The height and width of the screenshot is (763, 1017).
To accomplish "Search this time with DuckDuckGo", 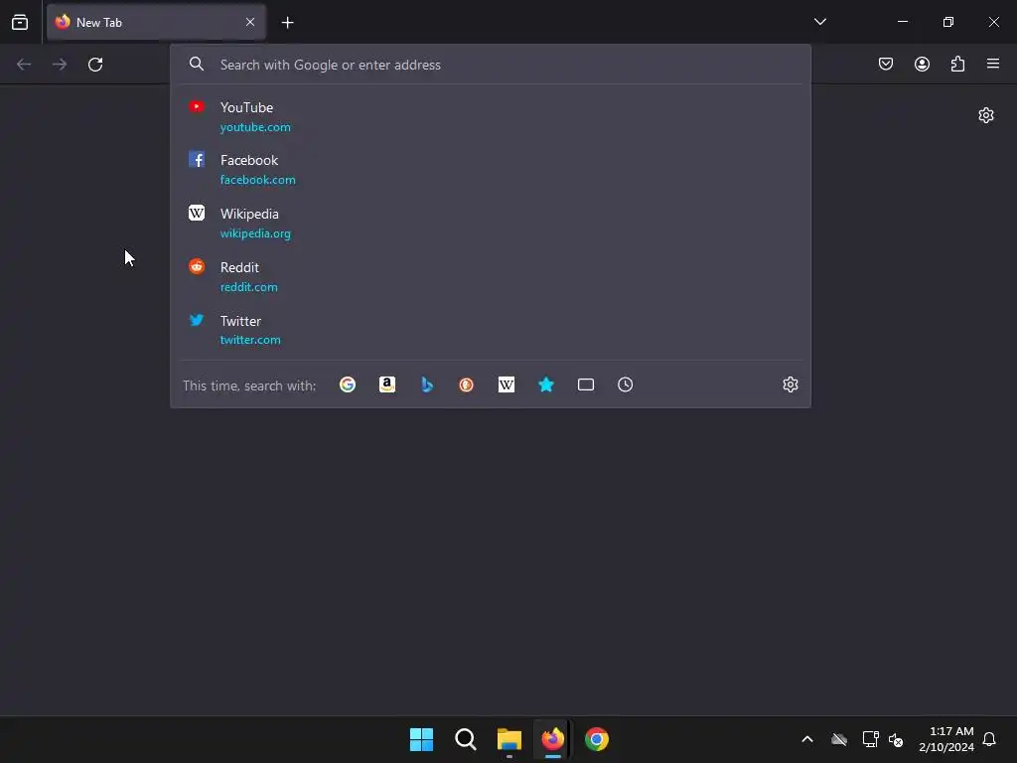I will [467, 384].
